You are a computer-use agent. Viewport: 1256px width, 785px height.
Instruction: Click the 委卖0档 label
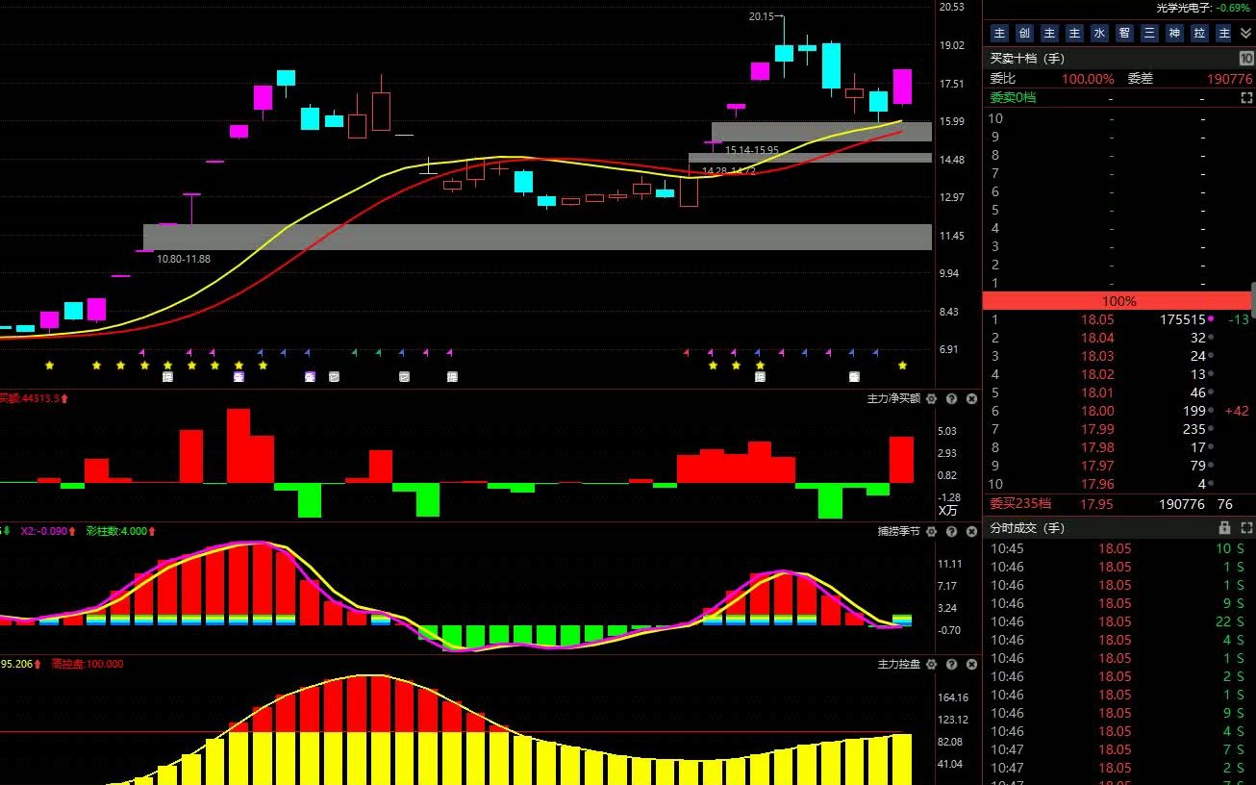1014,98
